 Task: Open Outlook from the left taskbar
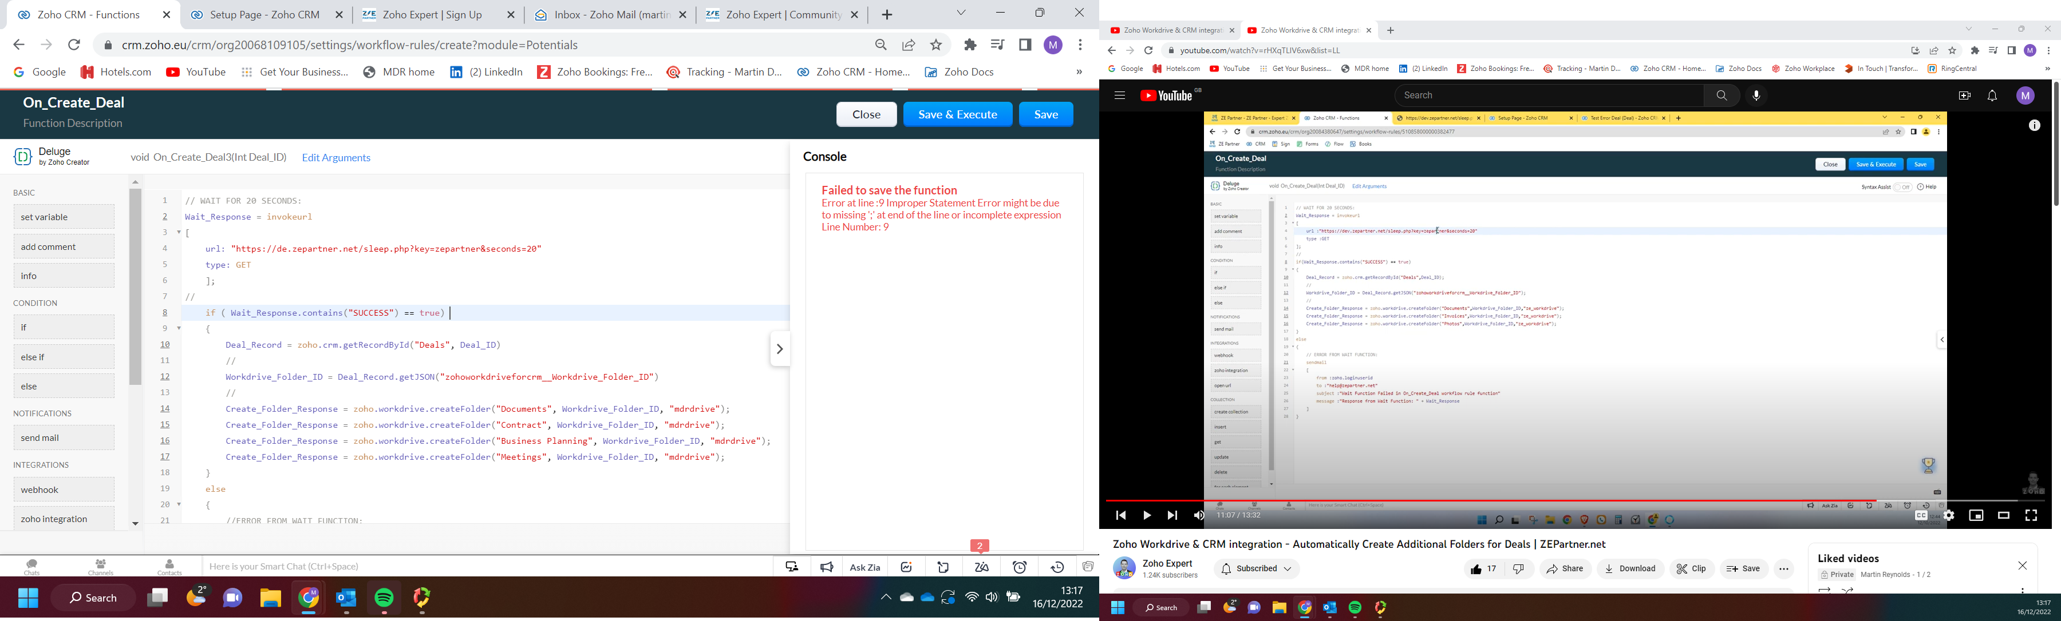[x=346, y=598]
